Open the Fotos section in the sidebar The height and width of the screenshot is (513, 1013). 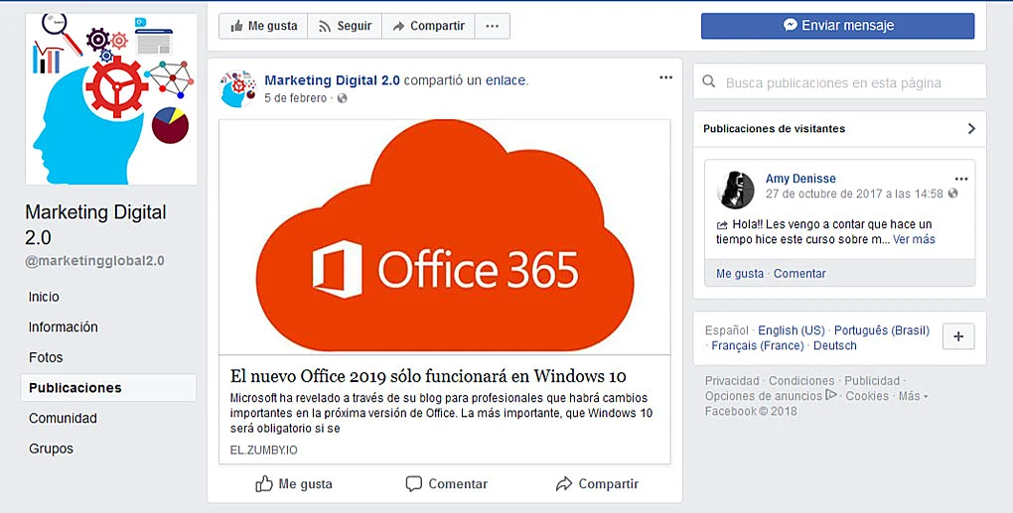[x=46, y=357]
